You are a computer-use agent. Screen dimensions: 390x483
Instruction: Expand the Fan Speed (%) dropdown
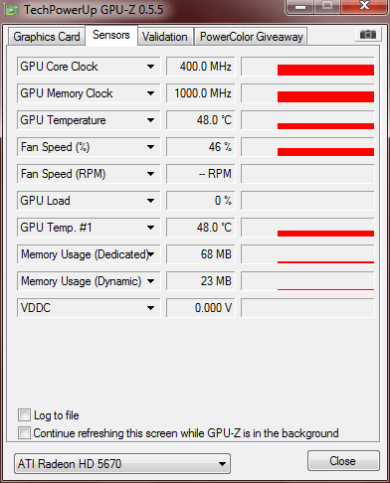coord(150,147)
